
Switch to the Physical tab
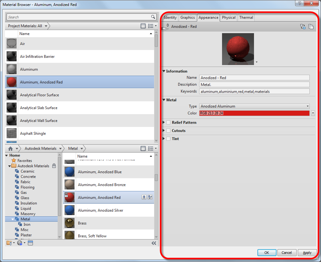(229, 18)
